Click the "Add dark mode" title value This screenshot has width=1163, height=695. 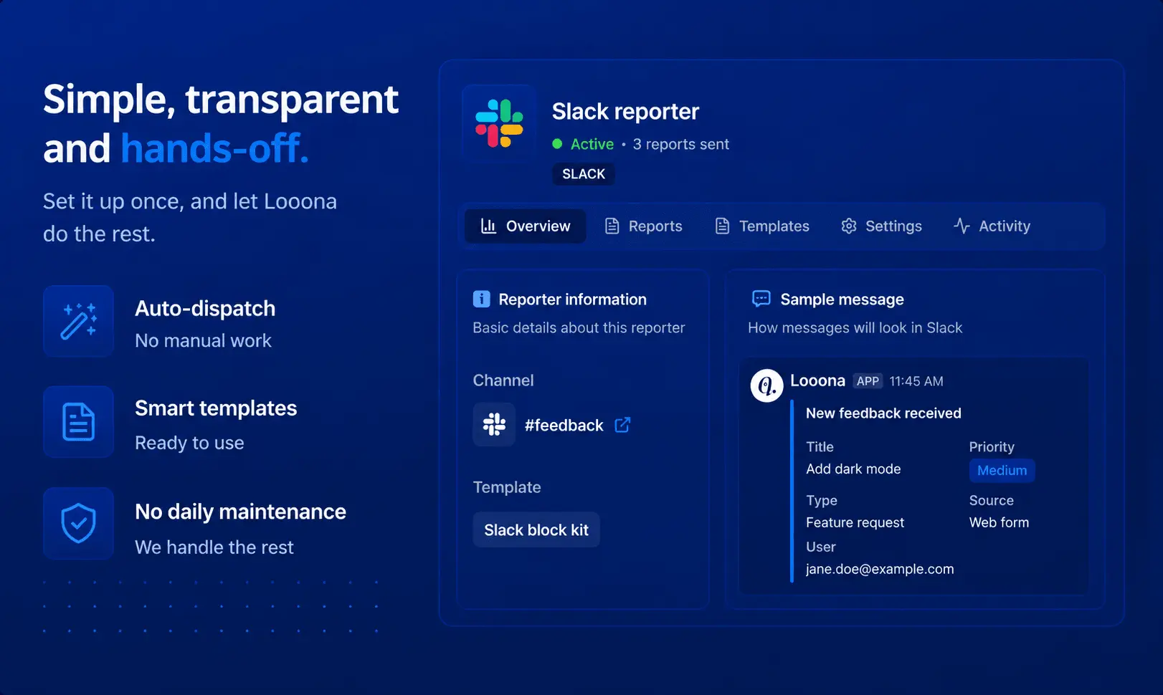pyautogui.click(x=853, y=469)
